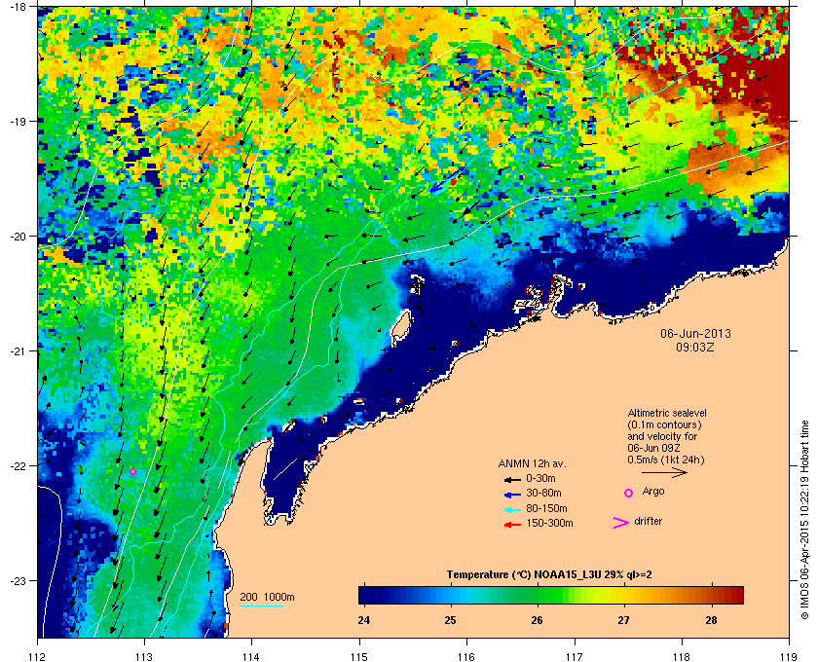Click the vertical IMOS copyright timestamp text
The image size is (818, 662).
804,519
